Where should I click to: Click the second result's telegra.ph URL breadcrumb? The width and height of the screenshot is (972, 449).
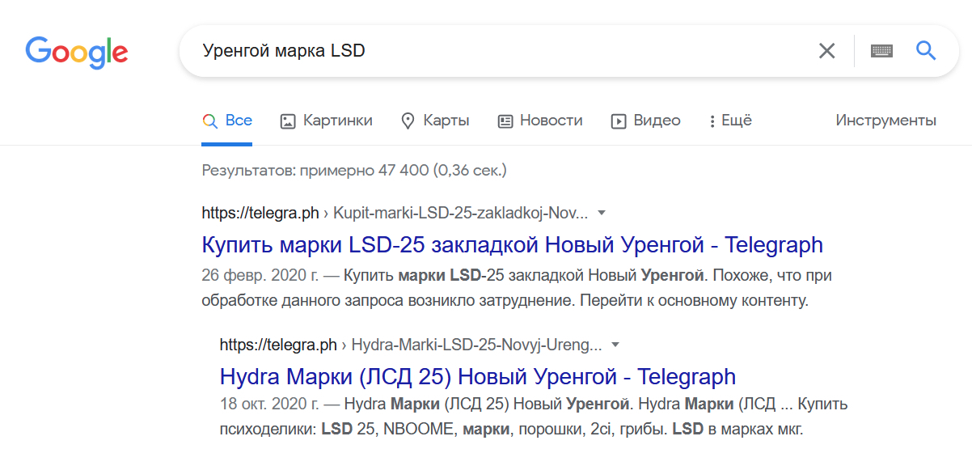tap(277, 345)
